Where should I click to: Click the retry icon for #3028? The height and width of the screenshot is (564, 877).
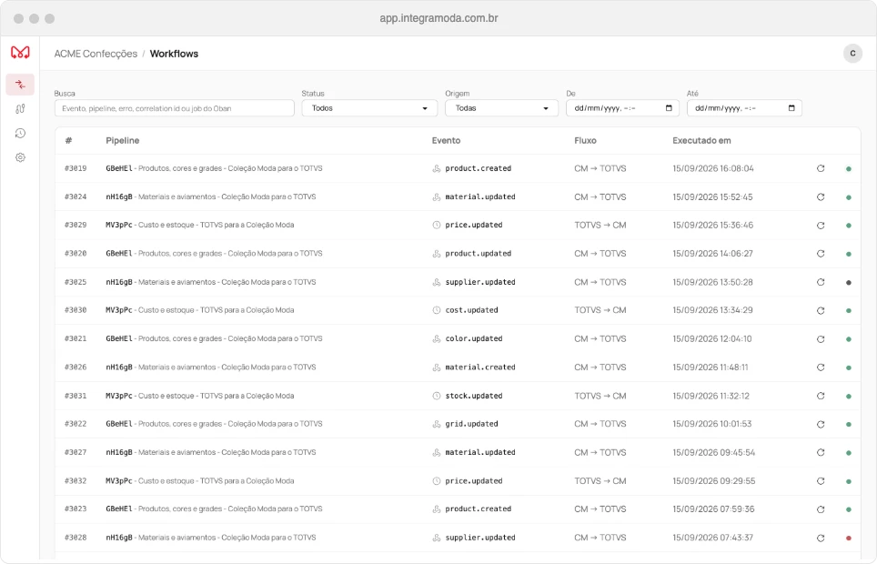pyautogui.click(x=821, y=538)
